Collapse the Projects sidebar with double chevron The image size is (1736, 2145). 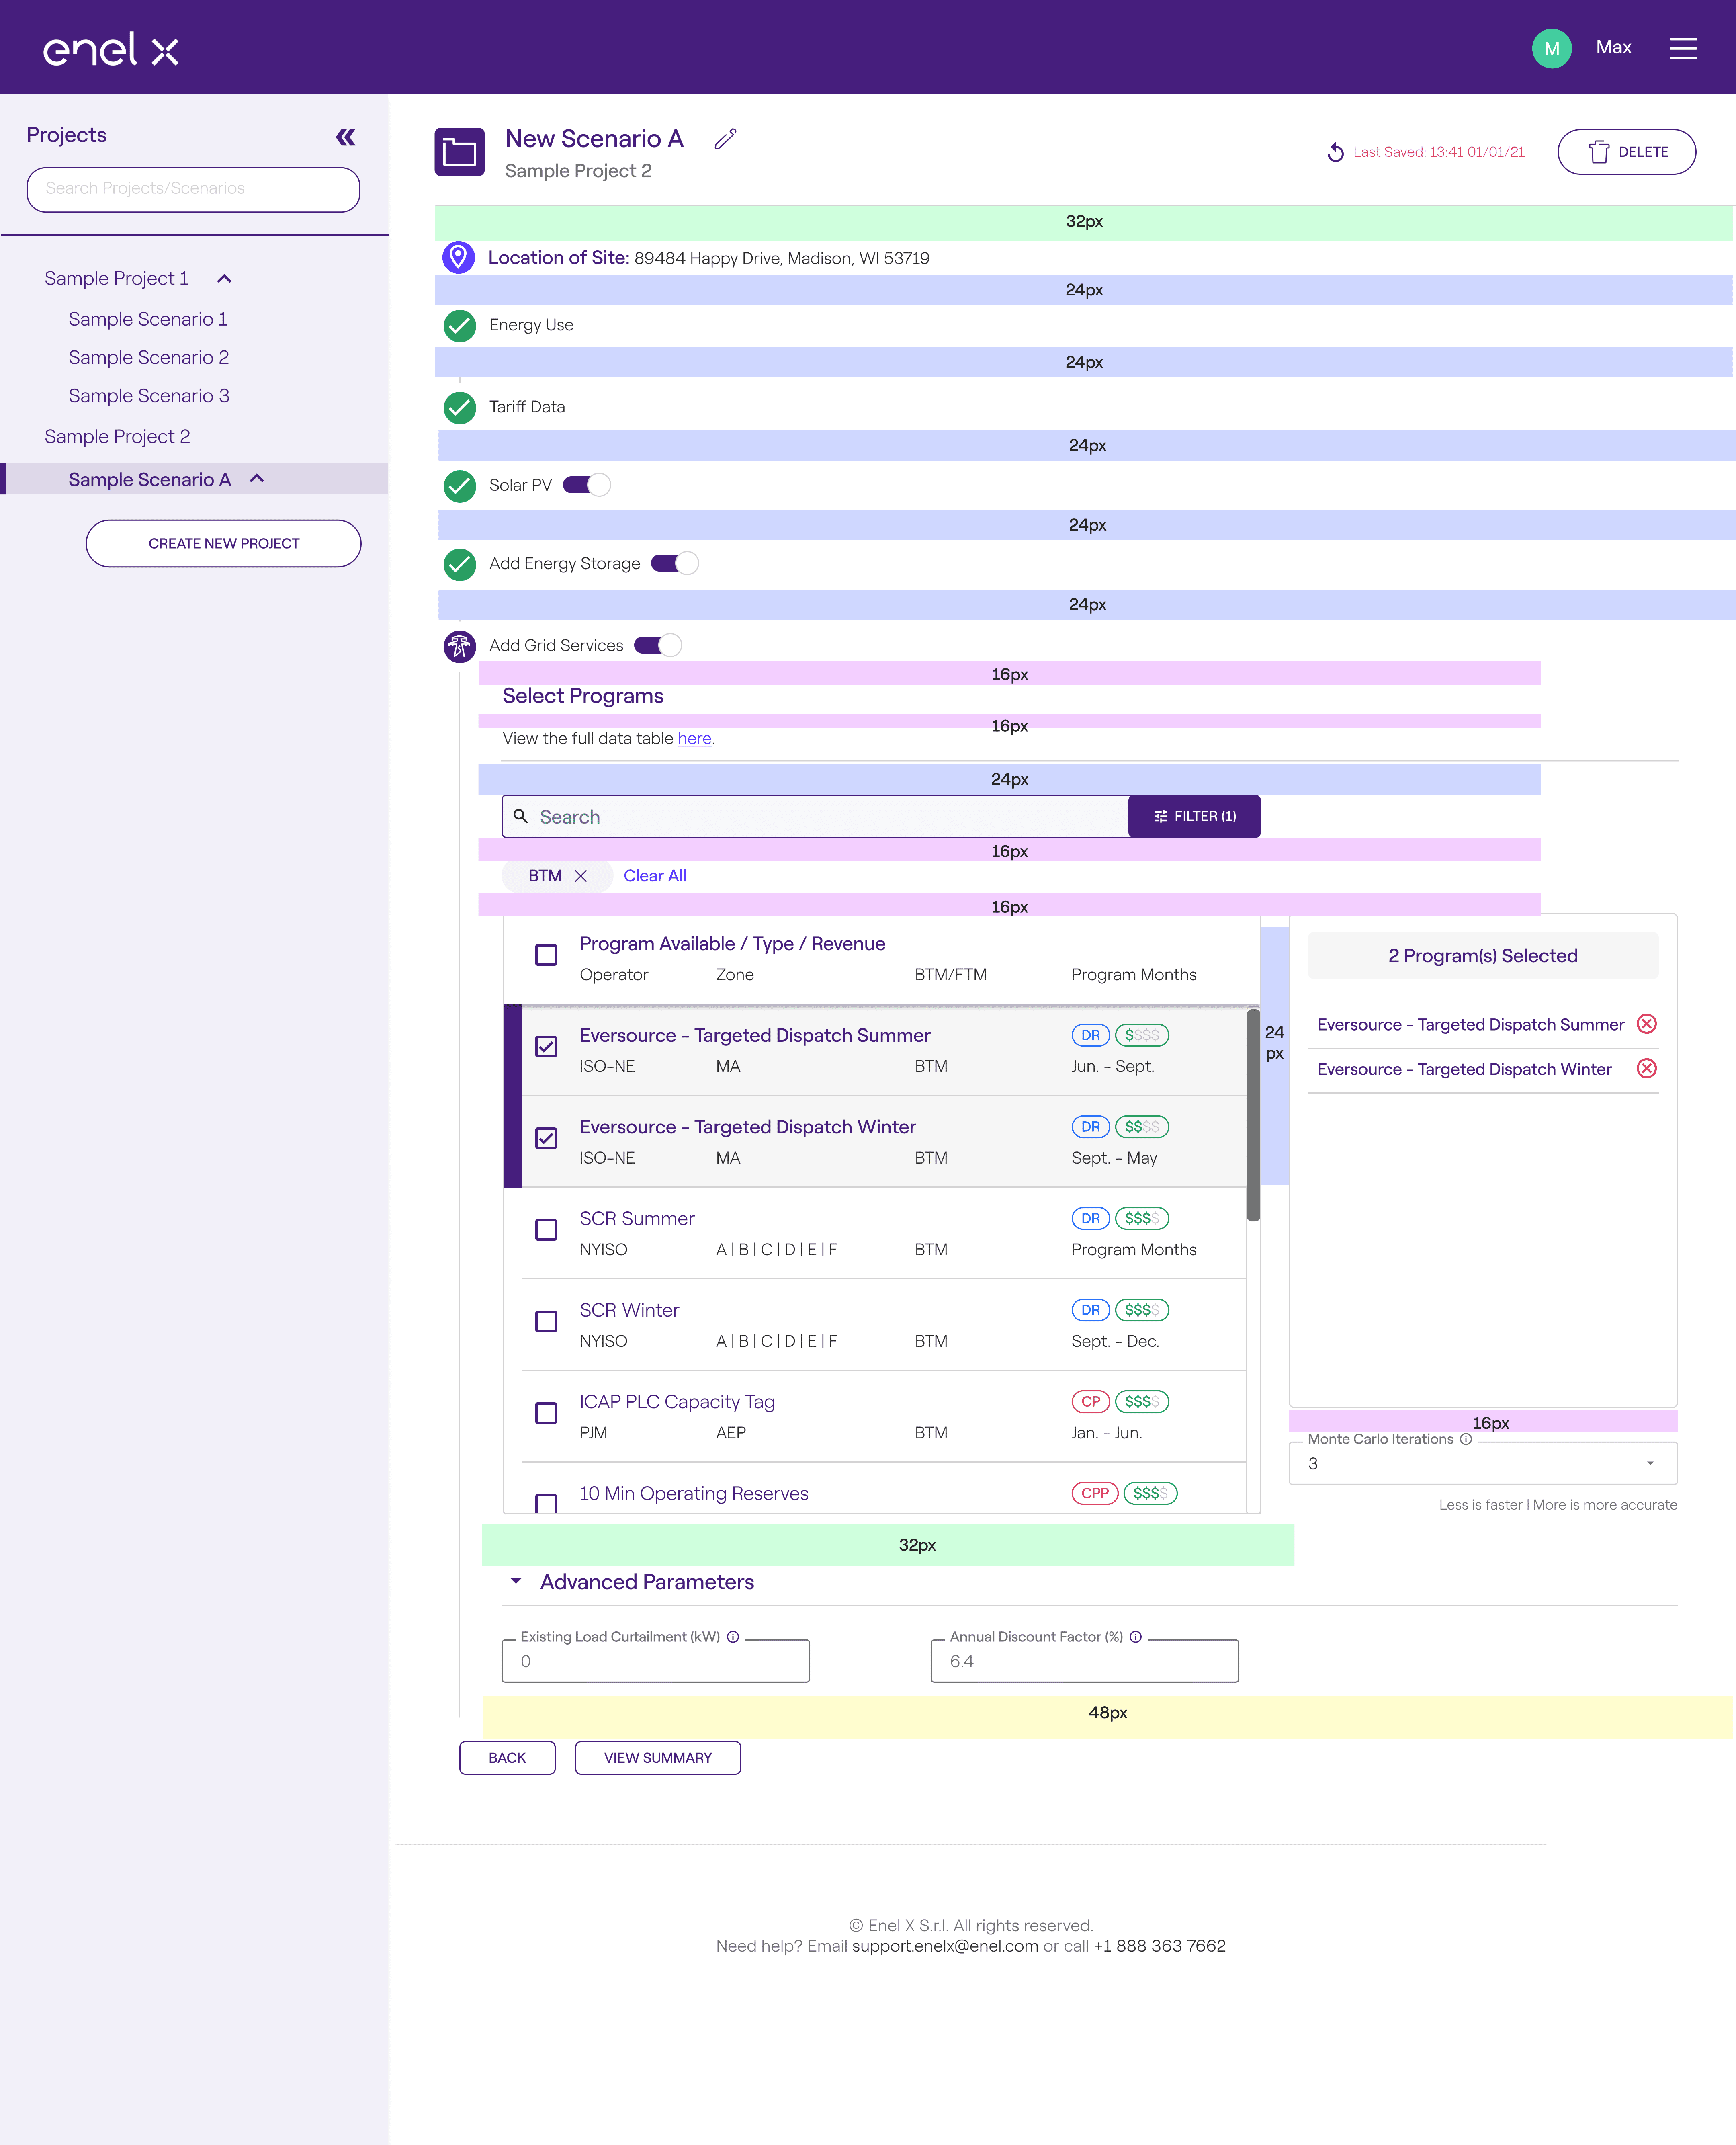point(346,137)
